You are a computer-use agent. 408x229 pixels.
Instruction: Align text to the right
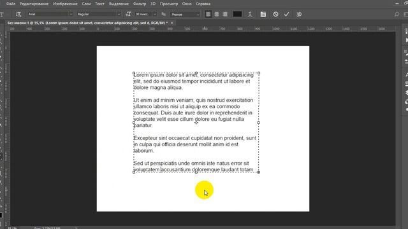(225, 14)
